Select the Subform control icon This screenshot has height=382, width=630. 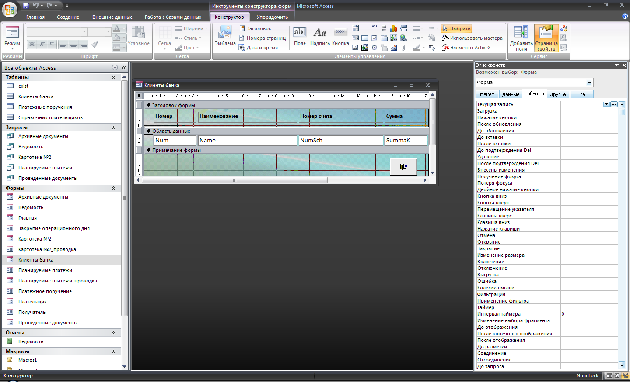pyautogui.click(x=355, y=48)
